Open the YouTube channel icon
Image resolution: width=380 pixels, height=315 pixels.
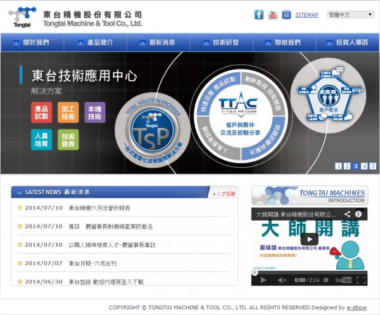pos(272,15)
